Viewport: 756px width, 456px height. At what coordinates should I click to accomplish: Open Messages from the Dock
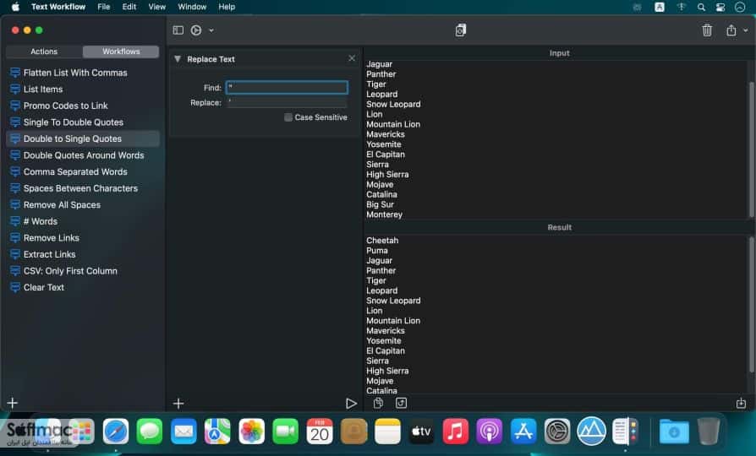150,431
